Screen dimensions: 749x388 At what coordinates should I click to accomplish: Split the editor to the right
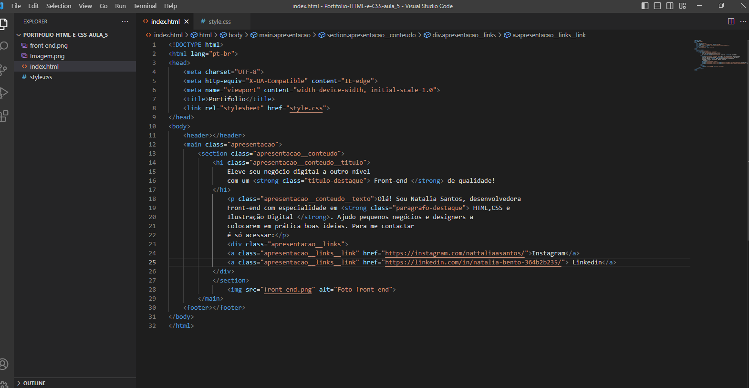tap(731, 21)
